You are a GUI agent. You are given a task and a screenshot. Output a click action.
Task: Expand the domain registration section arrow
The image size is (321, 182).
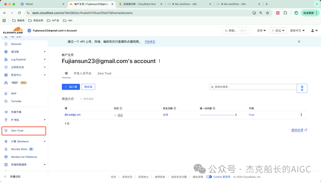point(45,52)
